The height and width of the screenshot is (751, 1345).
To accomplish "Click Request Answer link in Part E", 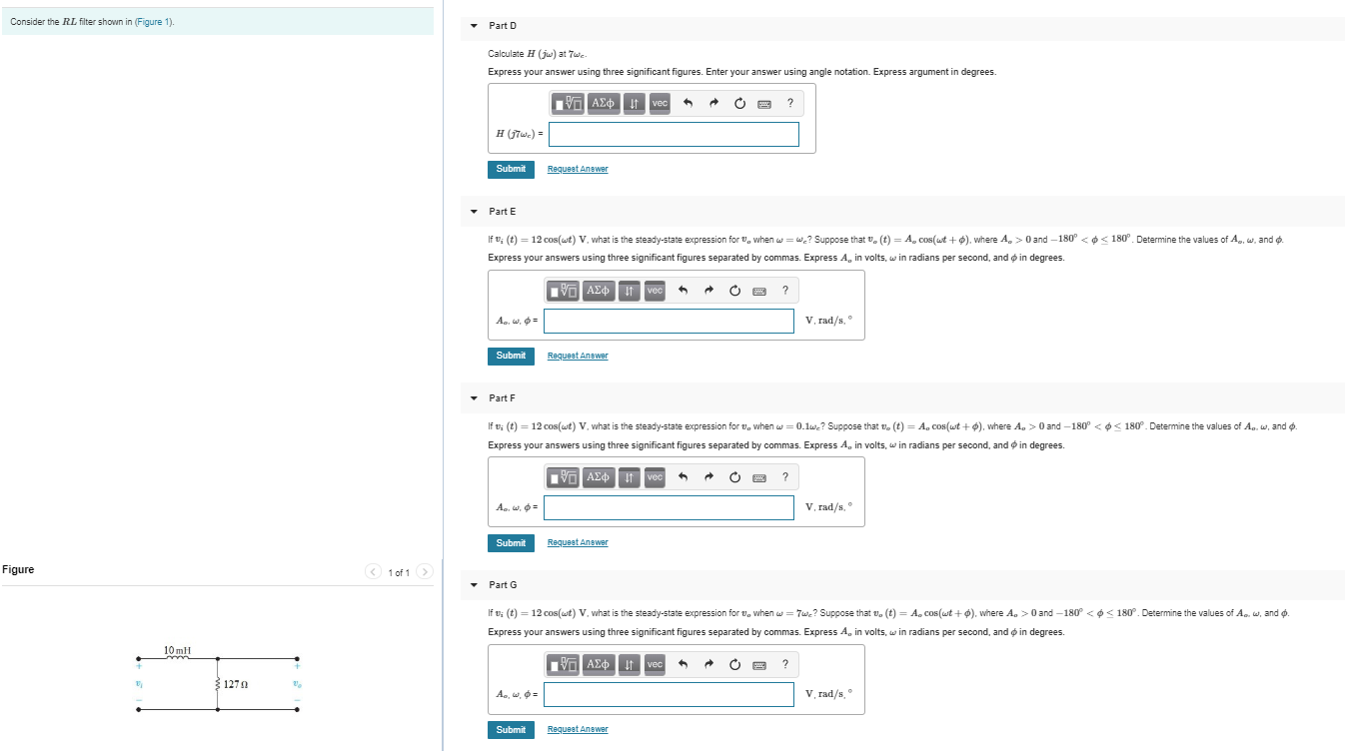I will [578, 356].
